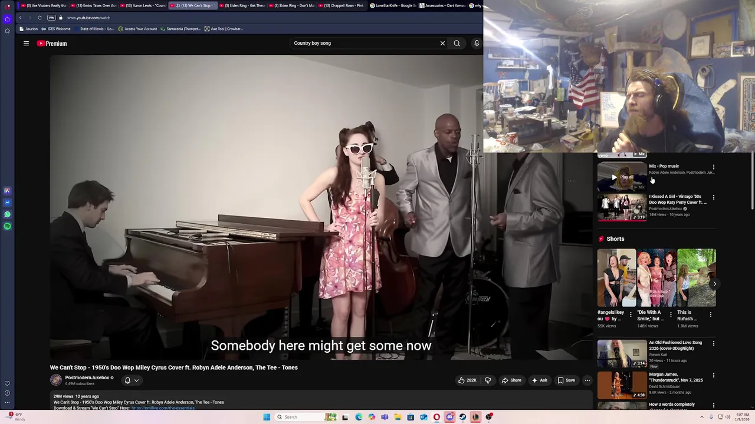Image resolution: width=755 pixels, height=424 pixels.
Task: Save the video to a playlist
Action: (566, 380)
